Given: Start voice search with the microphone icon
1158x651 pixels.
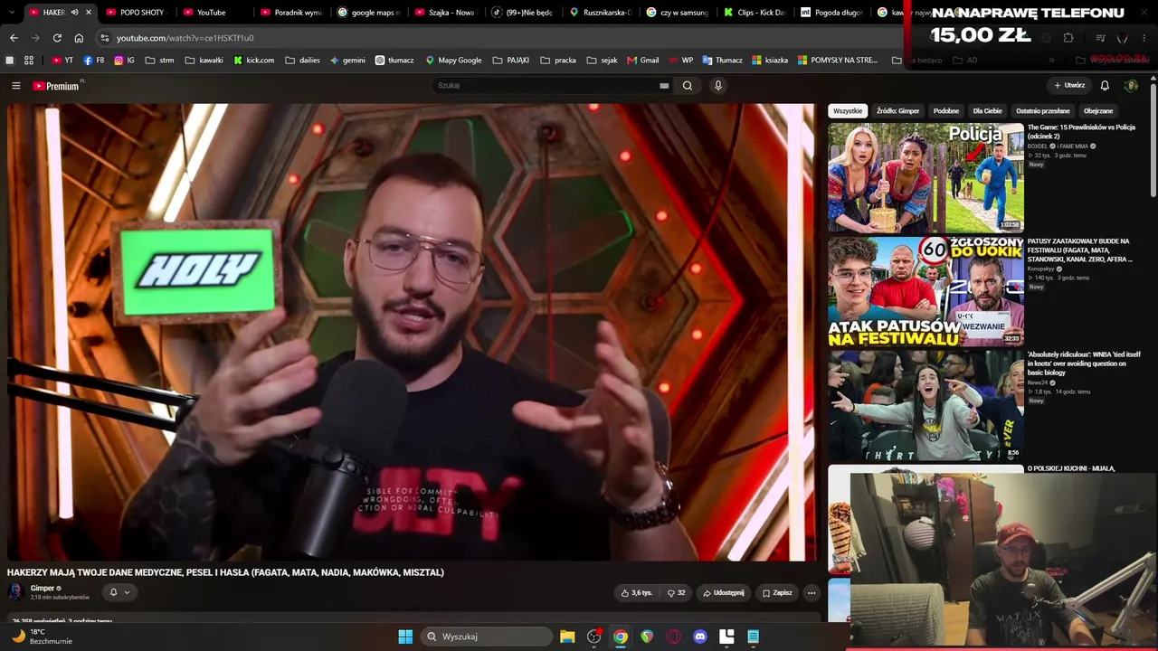Looking at the screenshot, I should pyautogui.click(x=718, y=86).
